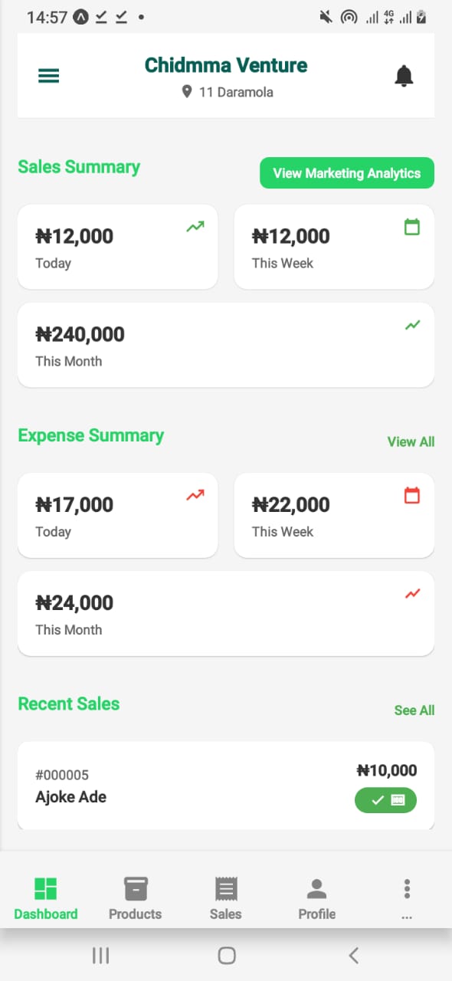Open the hamburger navigation menu

pyautogui.click(x=48, y=75)
